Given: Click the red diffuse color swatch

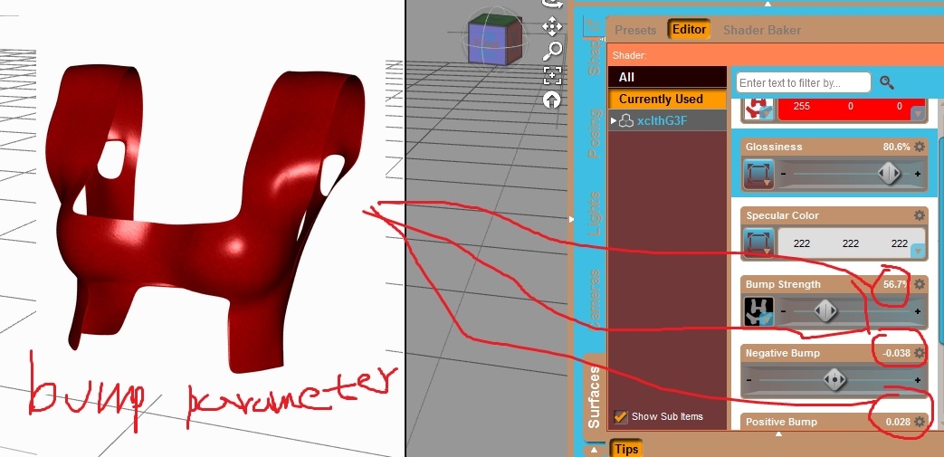Looking at the screenshot, I should click(x=852, y=109).
